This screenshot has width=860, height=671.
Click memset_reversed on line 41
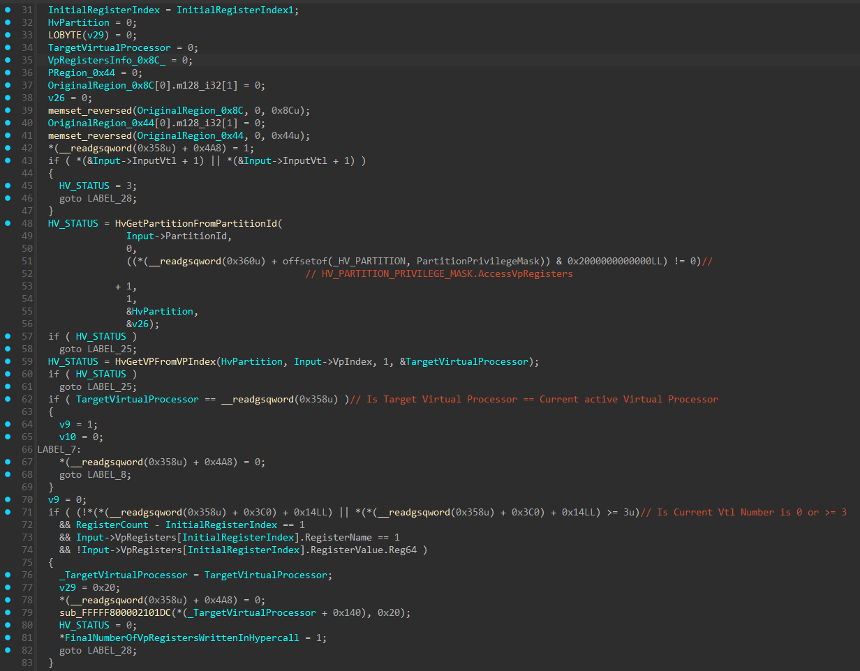coord(90,135)
